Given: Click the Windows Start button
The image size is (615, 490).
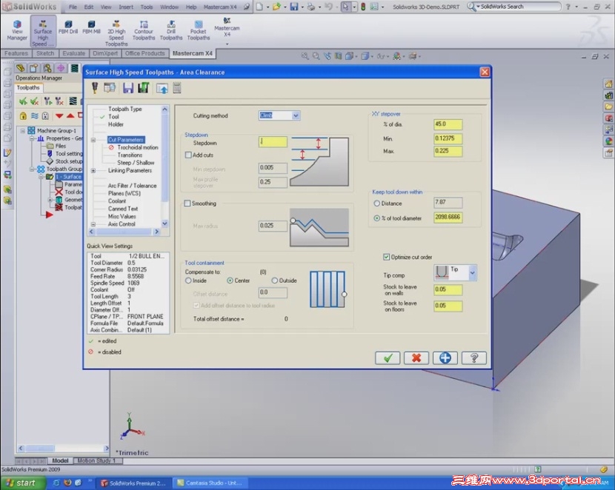Looking at the screenshot, I should click(x=23, y=483).
